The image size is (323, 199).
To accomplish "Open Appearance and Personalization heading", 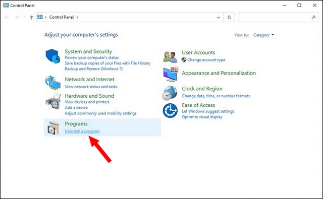I will [219, 73].
